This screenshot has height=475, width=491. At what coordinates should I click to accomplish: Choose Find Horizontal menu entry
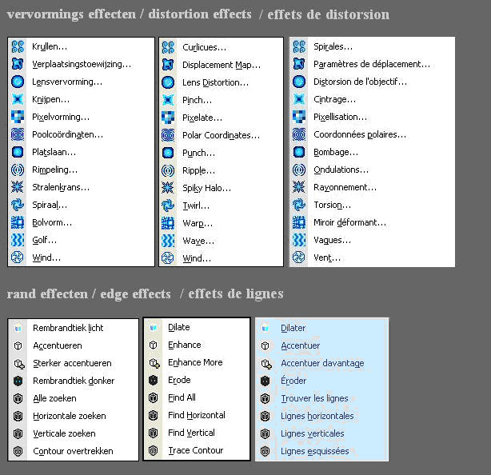tap(197, 415)
